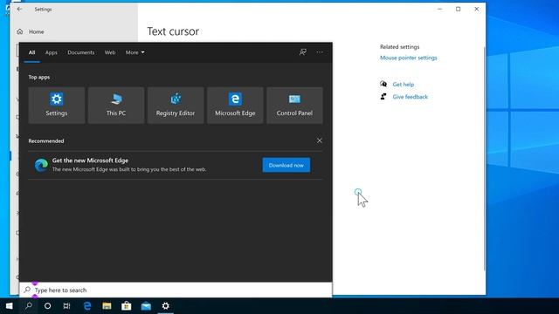Click the new Microsoft Edge logo
This screenshot has height=314, width=559.
(41, 165)
